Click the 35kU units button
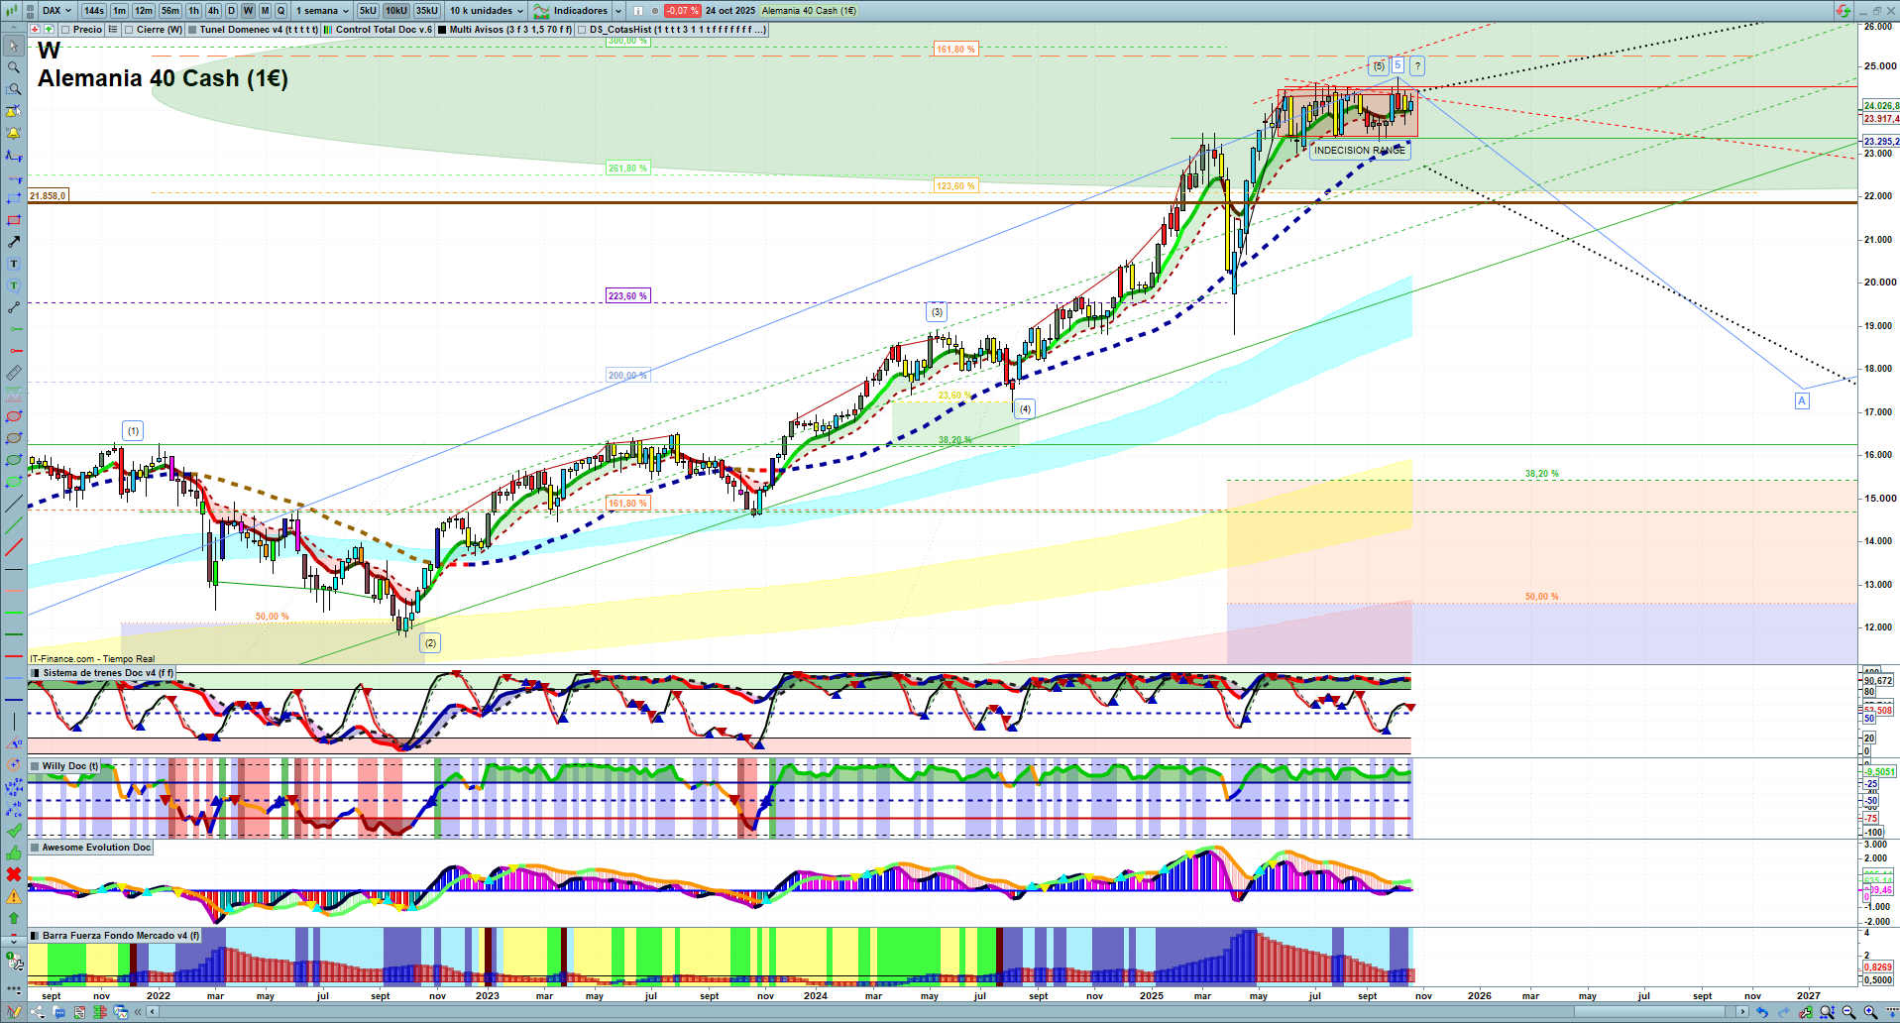Viewport: 1900px width, 1023px height. pyautogui.click(x=427, y=11)
